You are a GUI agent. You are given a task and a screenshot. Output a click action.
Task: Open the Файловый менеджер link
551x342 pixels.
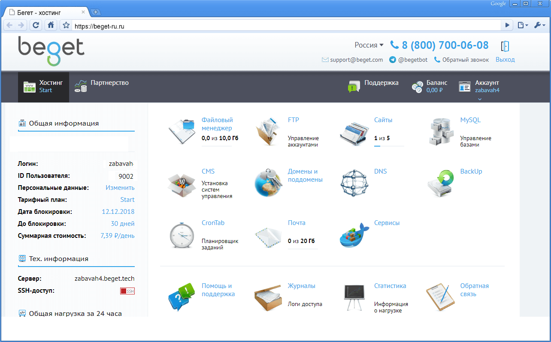[217, 124]
